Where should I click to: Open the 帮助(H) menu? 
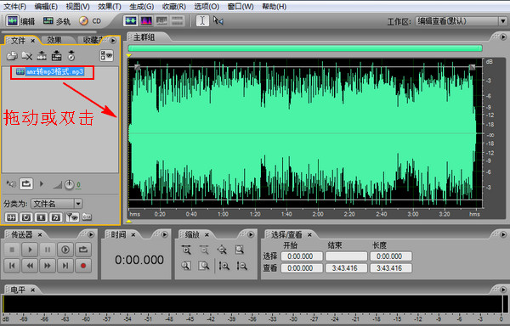click(x=275, y=6)
